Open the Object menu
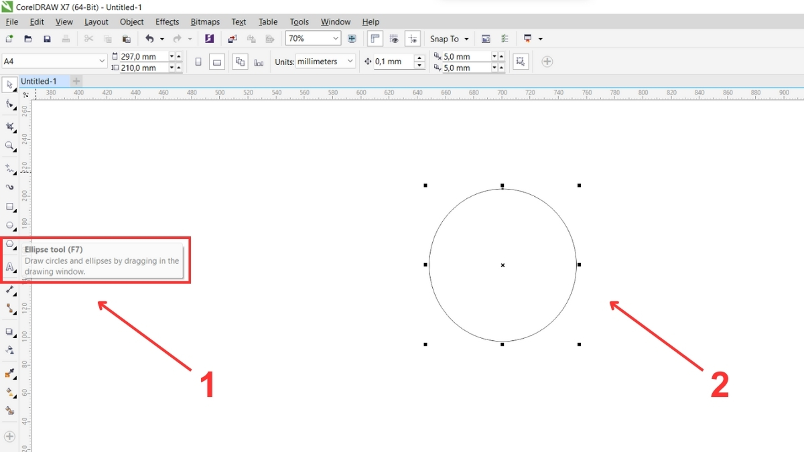 click(x=132, y=22)
